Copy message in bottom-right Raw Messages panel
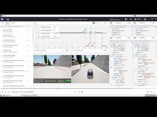 [x=155, y=41]
